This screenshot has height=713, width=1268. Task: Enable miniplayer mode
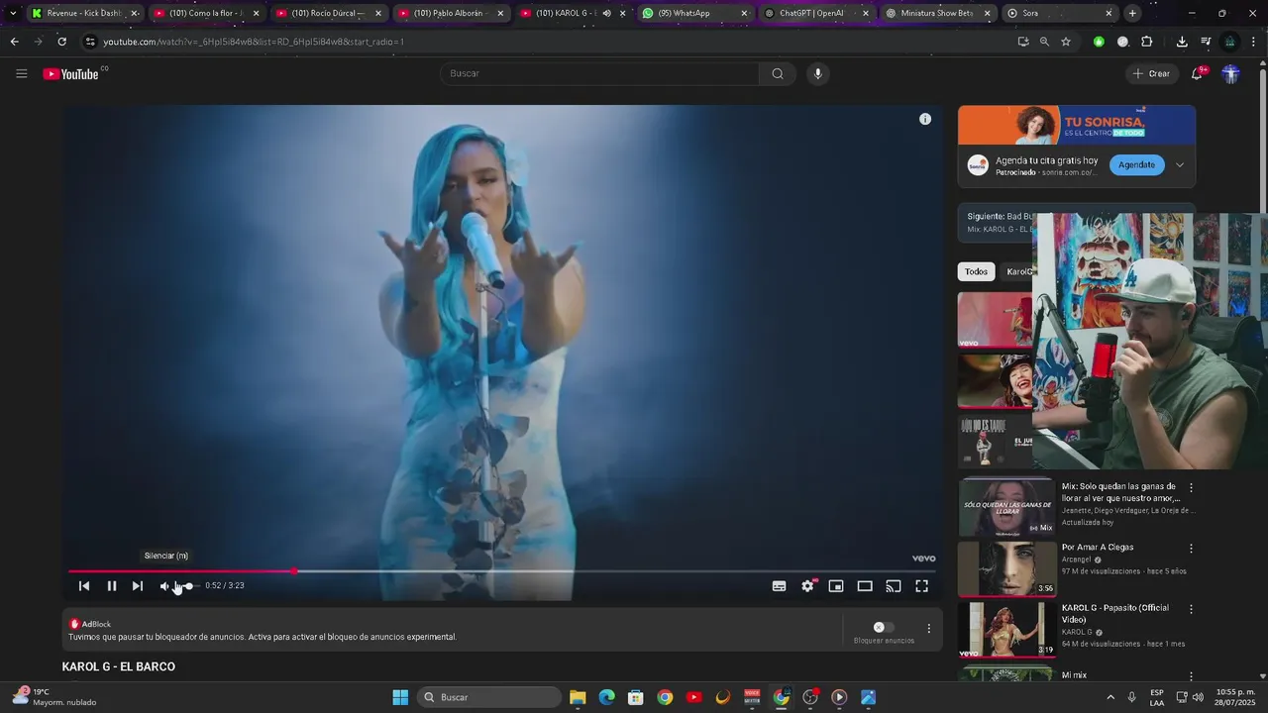pyautogui.click(x=836, y=586)
